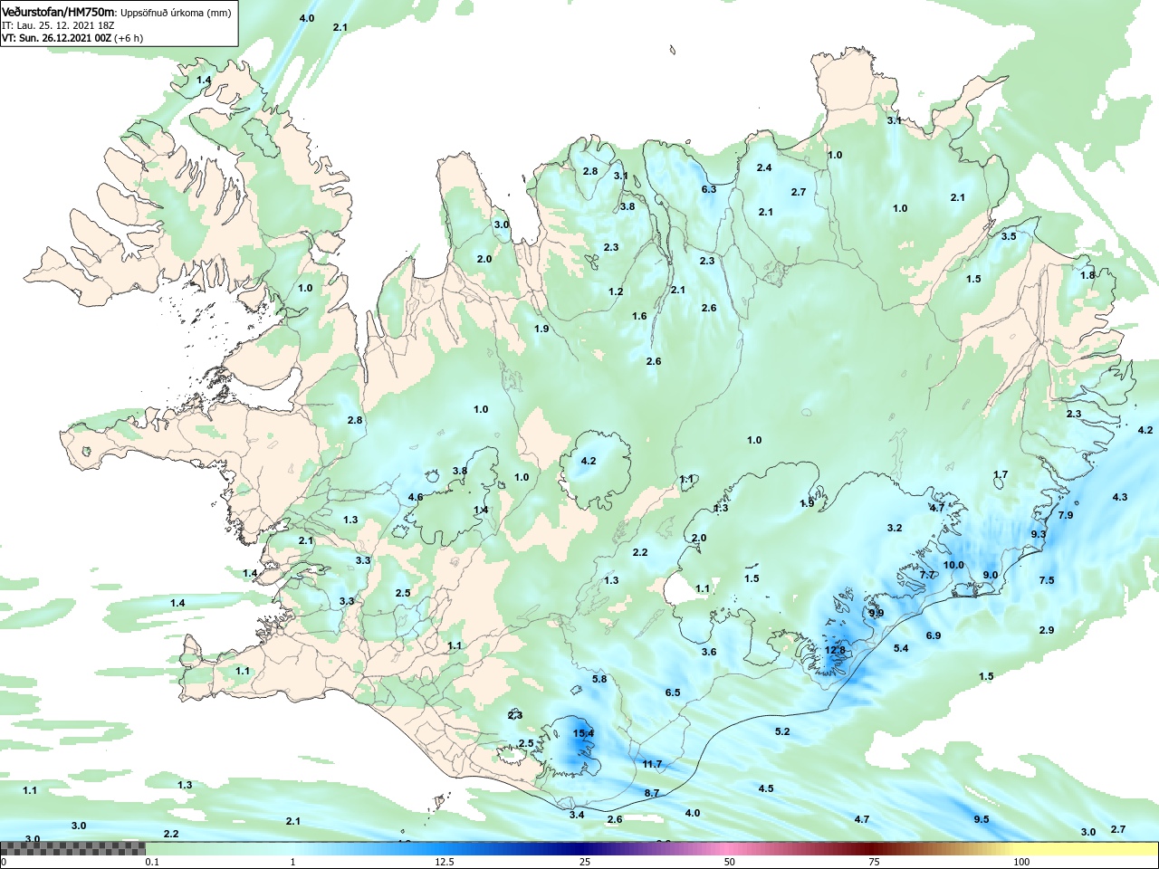Click the 4.3 value off the east coast
The width and height of the screenshot is (1159, 869).
1120,497
